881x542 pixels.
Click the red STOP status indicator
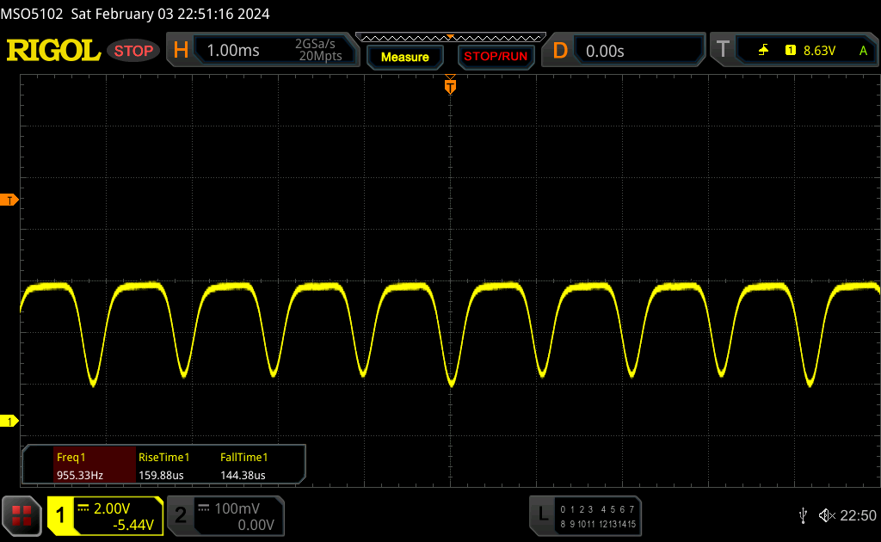[133, 51]
